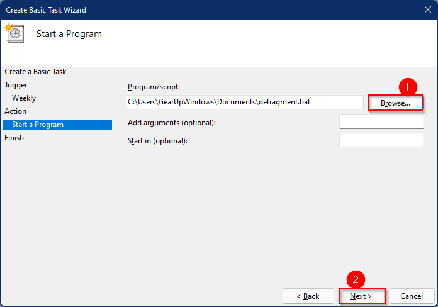438x307 pixels.
Task: Select the Weekly sub-step
Action: [x=24, y=98]
